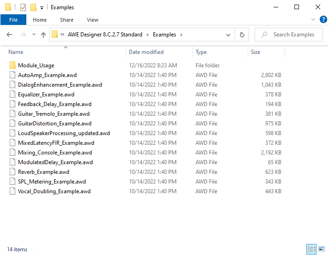Switch to Details view layout icon
The height and width of the screenshot is (255, 329).
pyautogui.click(x=312, y=249)
